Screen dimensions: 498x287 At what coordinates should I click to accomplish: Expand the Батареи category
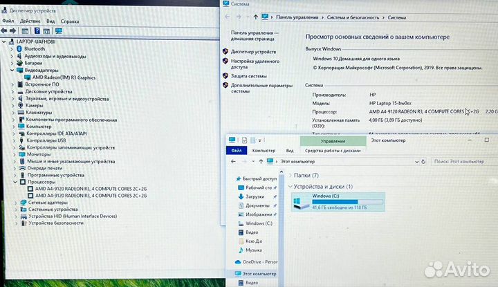point(12,63)
